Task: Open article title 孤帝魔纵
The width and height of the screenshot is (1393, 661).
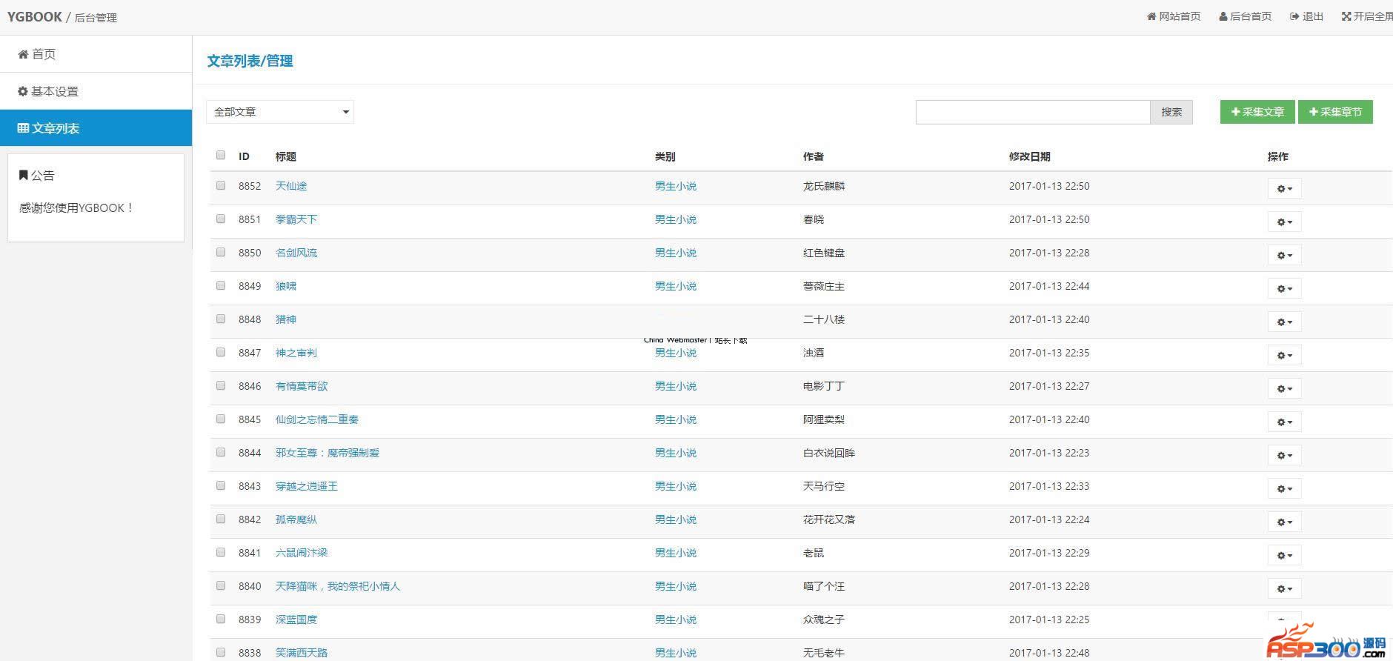Action: point(296,519)
